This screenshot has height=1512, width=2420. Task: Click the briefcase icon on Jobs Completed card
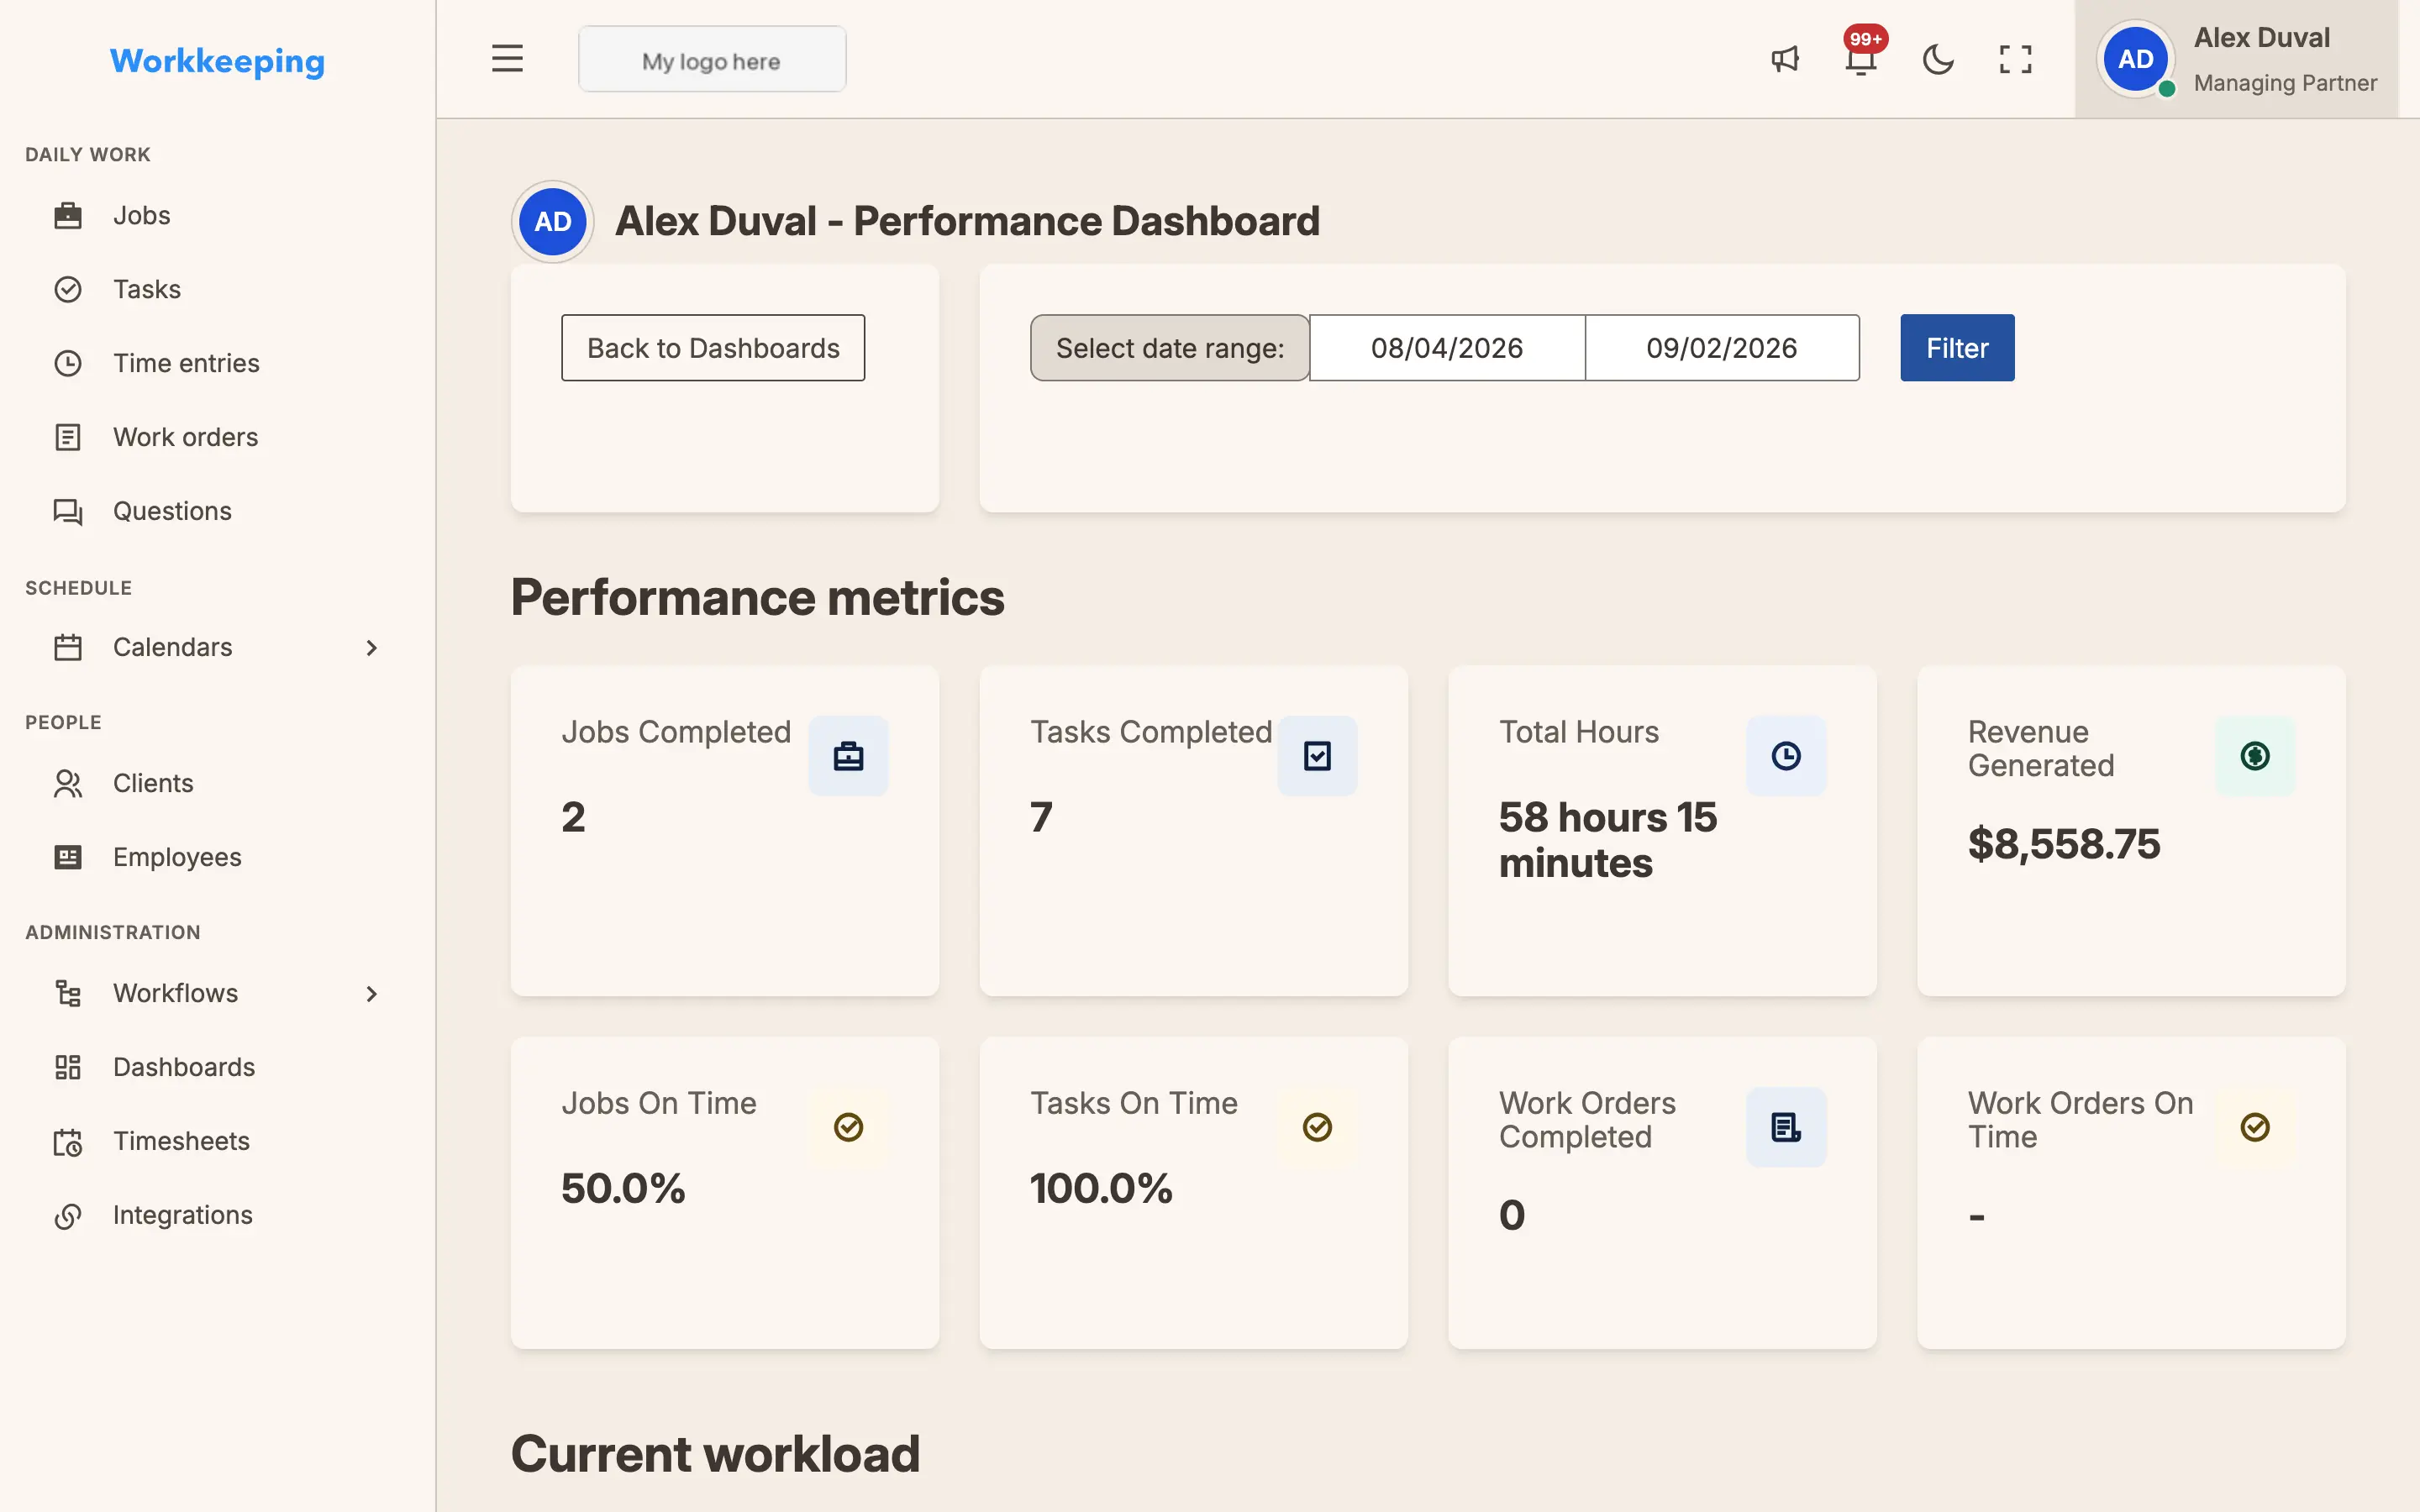pos(848,756)
